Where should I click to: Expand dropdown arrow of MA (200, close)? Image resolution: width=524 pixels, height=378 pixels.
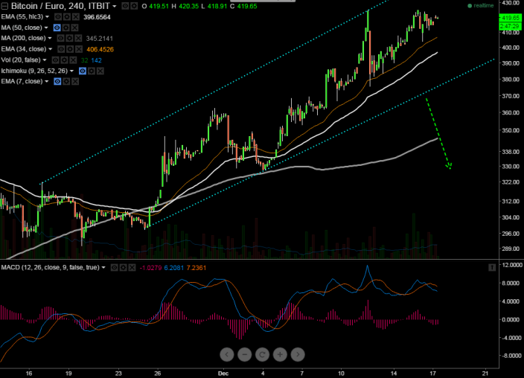tap(50, 39)
